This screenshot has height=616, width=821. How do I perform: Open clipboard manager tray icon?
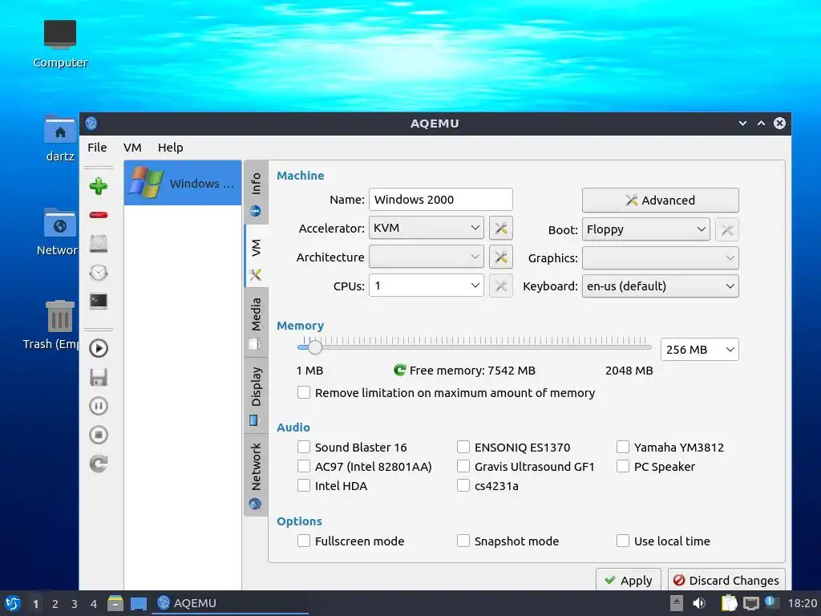729,603
